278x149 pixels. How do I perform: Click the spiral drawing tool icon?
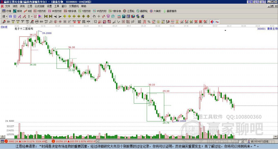27,22
